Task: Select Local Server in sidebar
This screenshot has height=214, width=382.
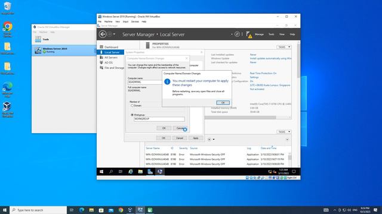Action: click(110, 52)
